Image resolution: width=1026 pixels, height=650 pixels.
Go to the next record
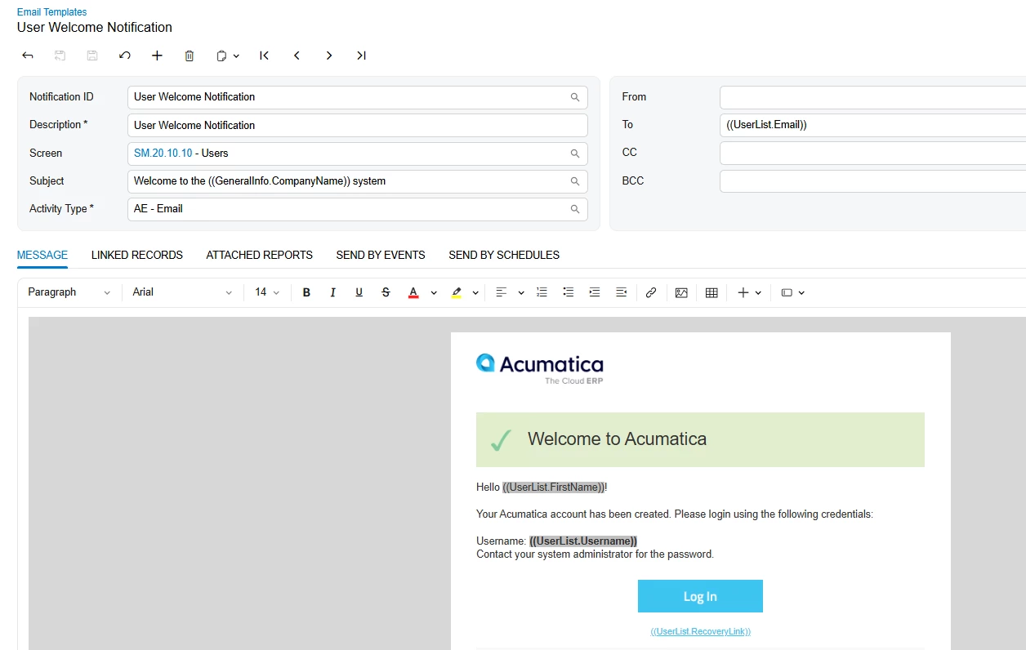(329, 56)
